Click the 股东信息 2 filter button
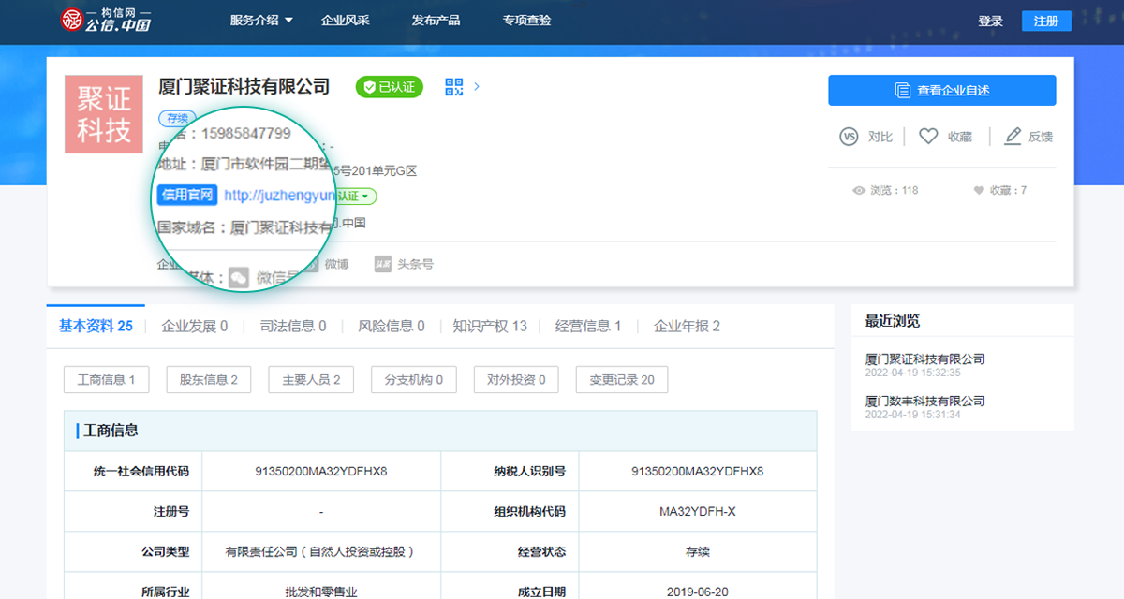 click(x=209, y=379)
